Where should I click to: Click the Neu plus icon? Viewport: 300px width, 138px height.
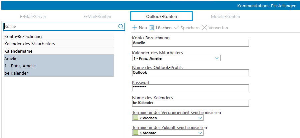click(x=135, y=28)
